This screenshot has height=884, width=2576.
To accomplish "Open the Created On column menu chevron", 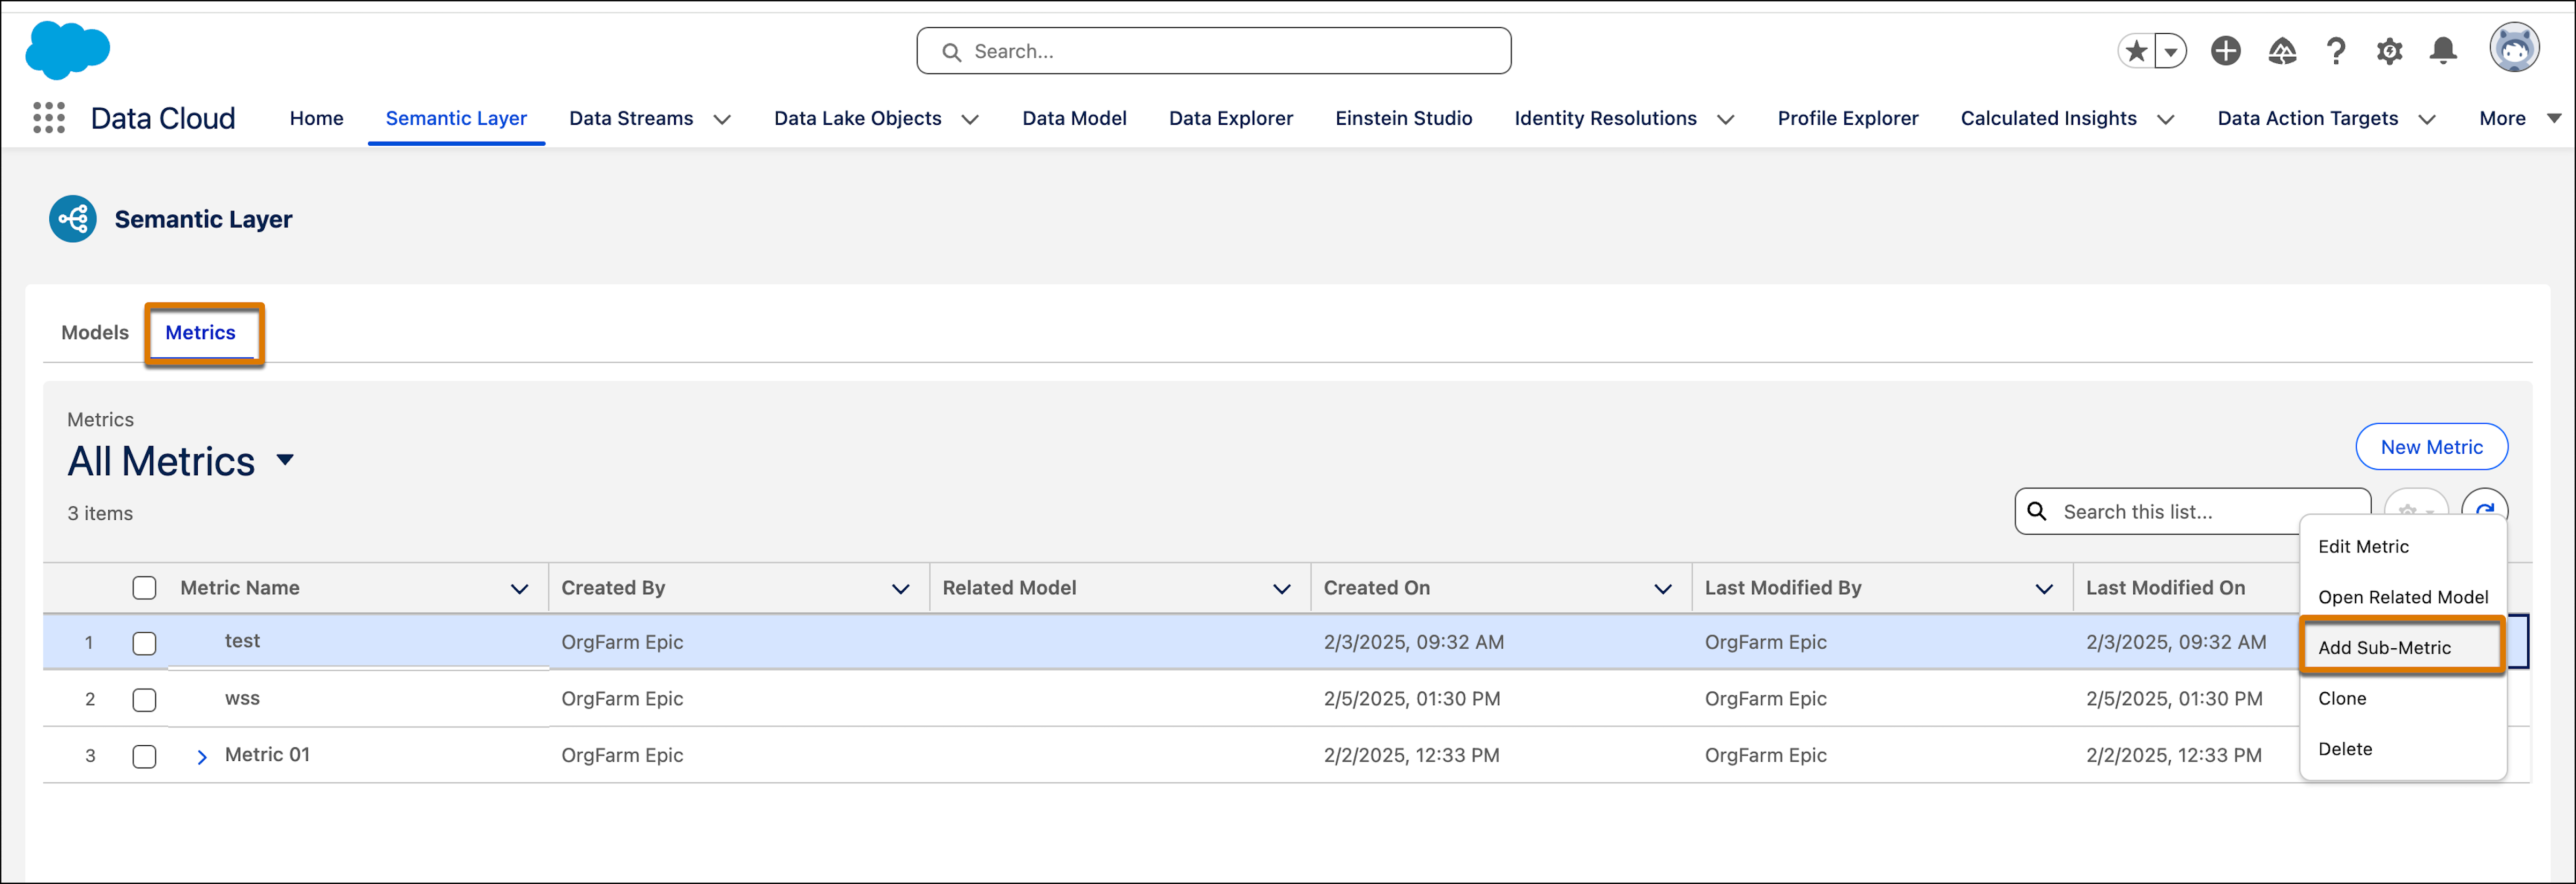I will point(1664,589).
